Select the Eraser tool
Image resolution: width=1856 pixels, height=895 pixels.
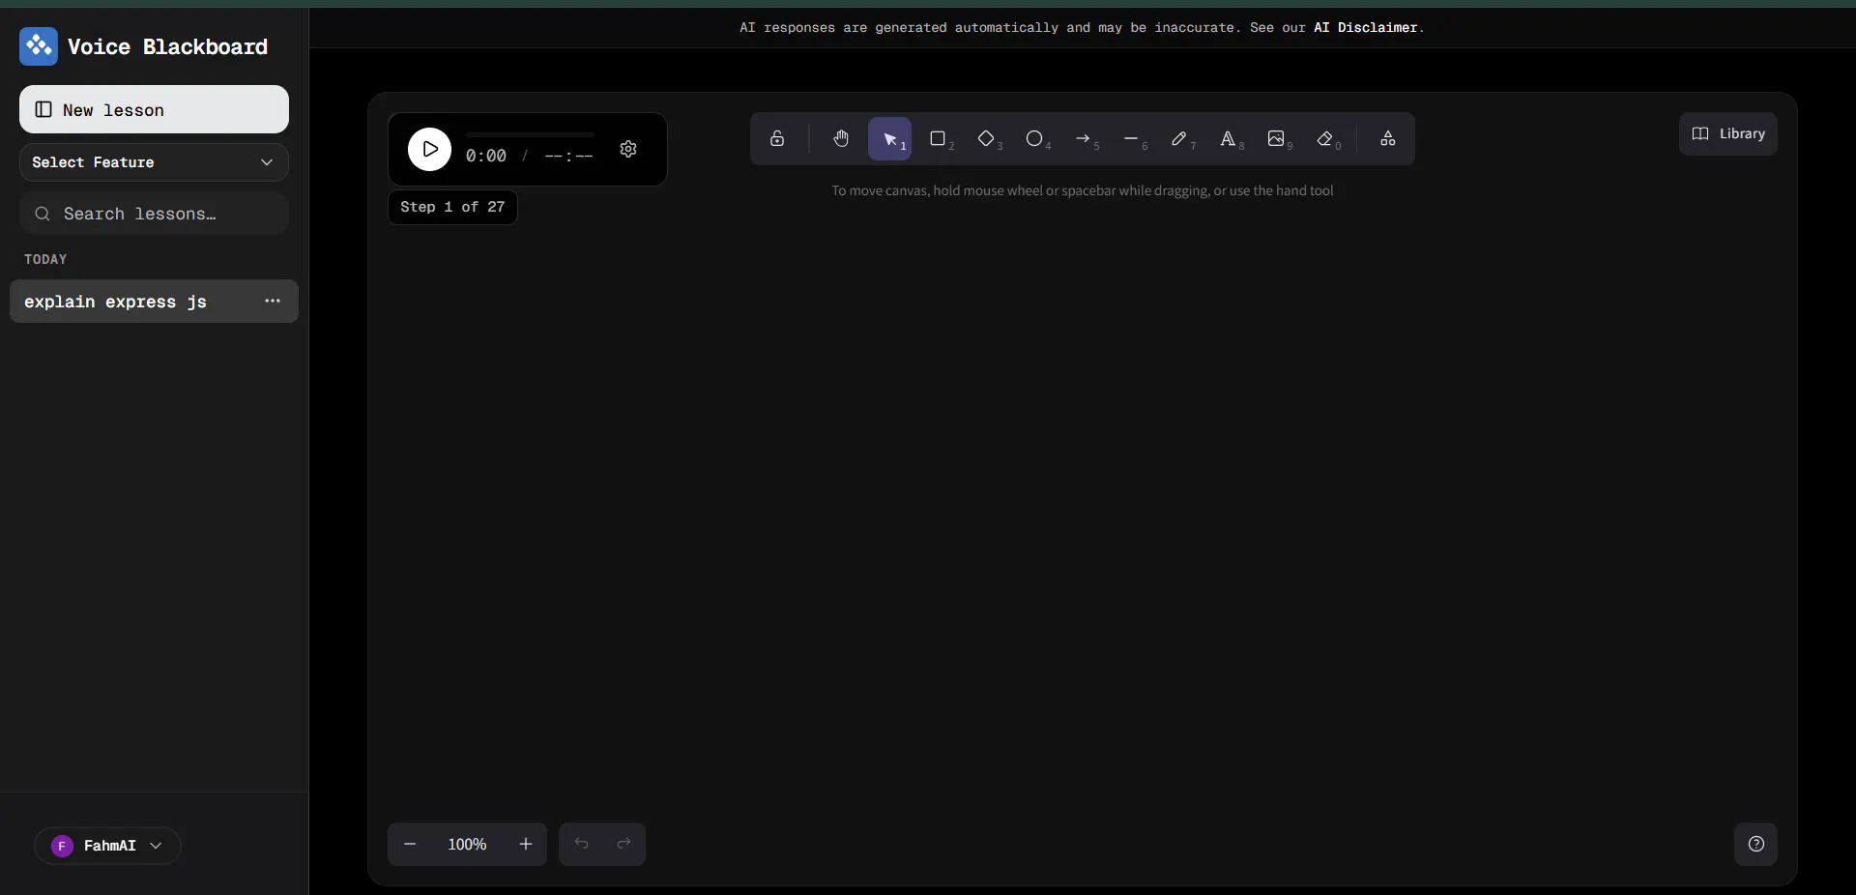click(1325, 139)
